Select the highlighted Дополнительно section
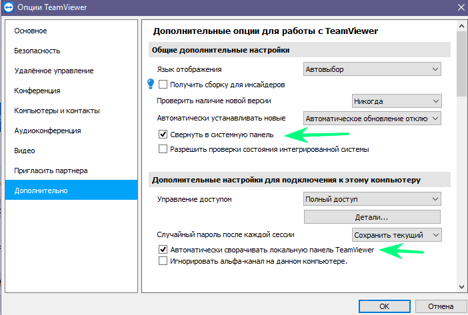This screenshot has width=468, height=315. (71, 190)
